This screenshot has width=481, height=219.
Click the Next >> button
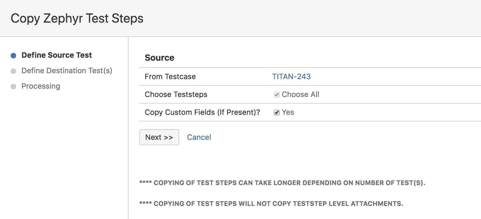coord(159,137)
